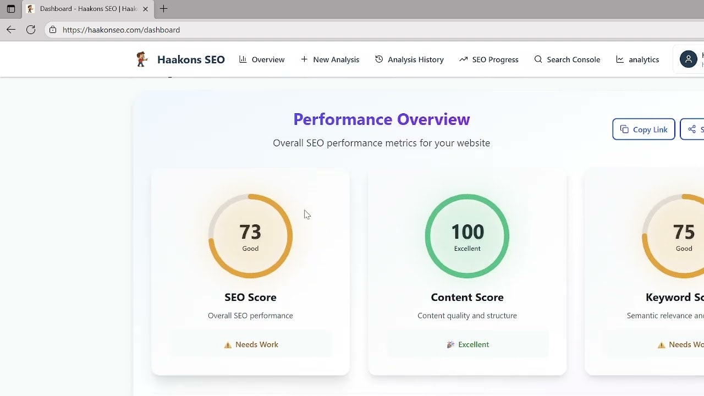Viewport: 704px width, 396px height.
Task: Click the Content Score 100 gauge
Action: (x=467, y=236)
